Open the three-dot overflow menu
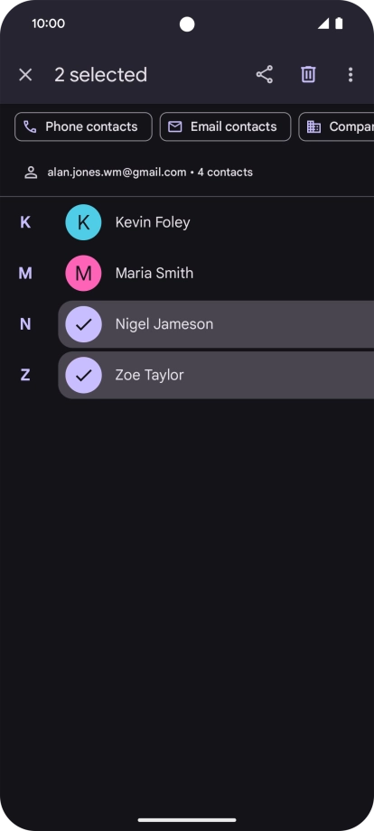The image size is (374, 831). tap(351, 74)
